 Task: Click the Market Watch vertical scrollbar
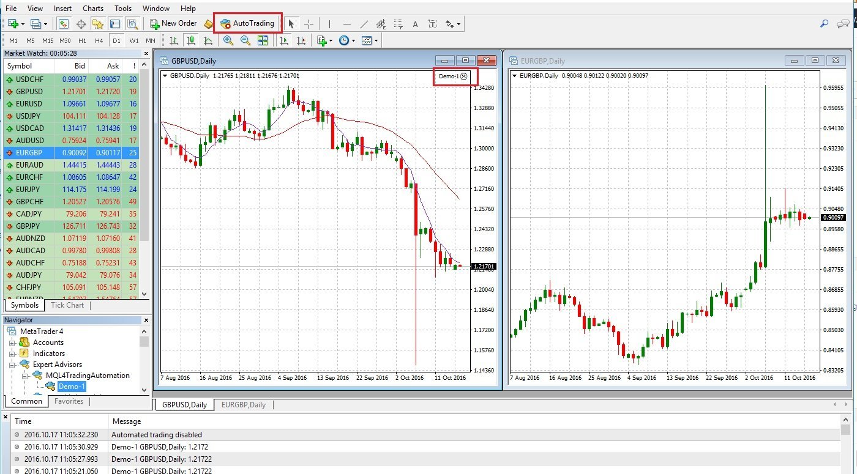145,153
